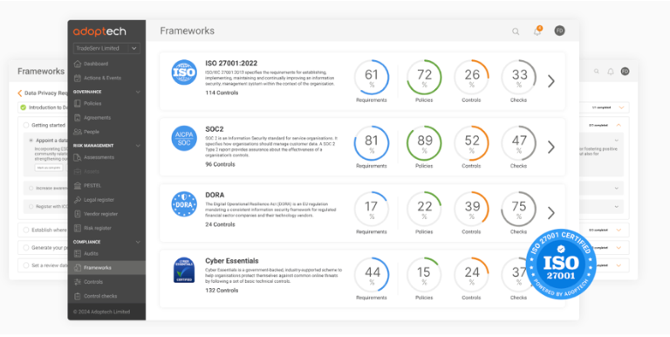Collapse Getting started with orange up chevron
The width and height of the screenshot is (670, 337).
click(619, 126)
